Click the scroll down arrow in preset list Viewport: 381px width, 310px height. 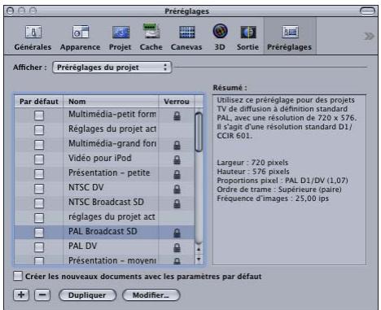199,259
